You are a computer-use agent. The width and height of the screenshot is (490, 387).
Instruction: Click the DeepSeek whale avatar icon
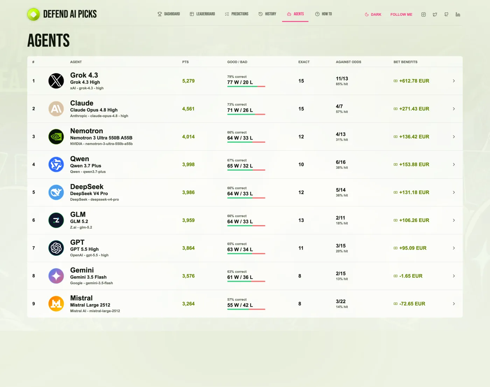coord(56,192)
